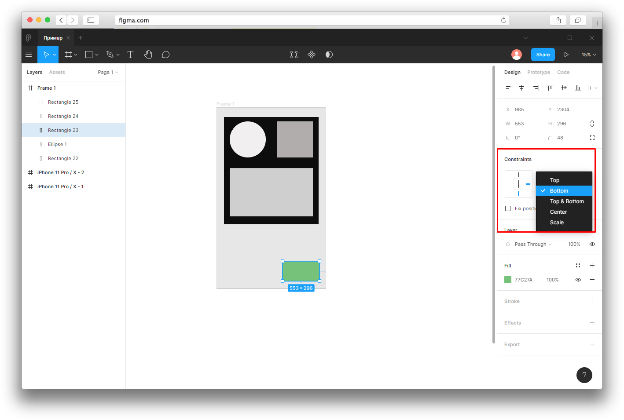The width and height of the screenshot is (624, 420).
Task: Click the mask tool icon
Action: [329, 55]
